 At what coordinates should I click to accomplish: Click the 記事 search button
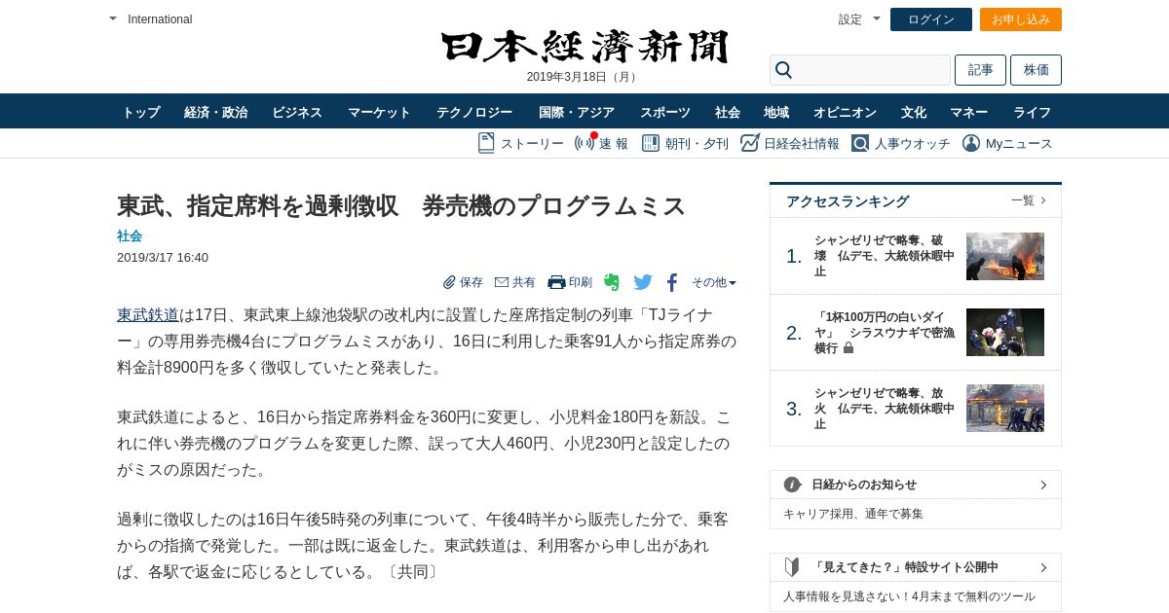980,70
